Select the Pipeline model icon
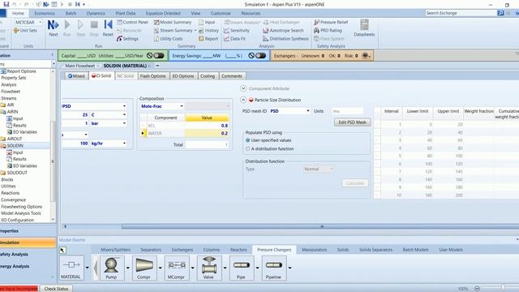This screenshot has height=292, width=519. pyautogui.click(x=274, y=268)
